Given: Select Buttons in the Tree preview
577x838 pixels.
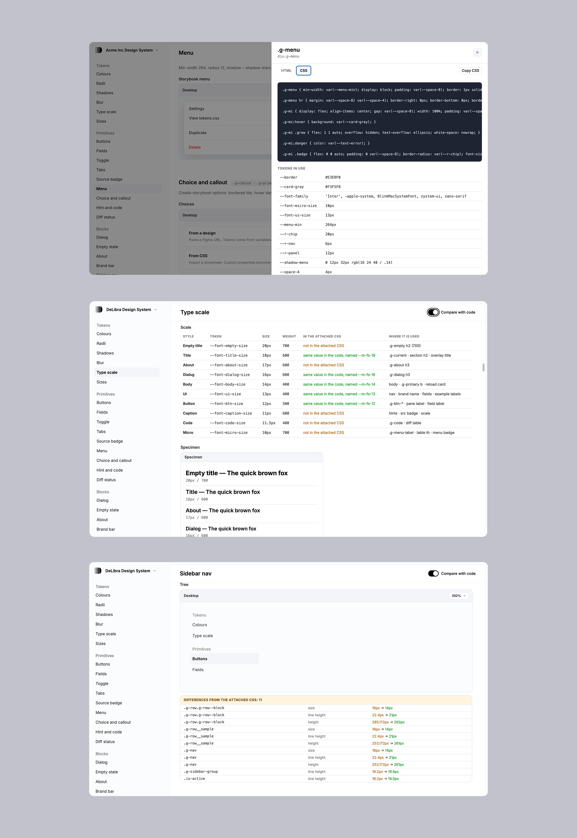Looking at the screenshot, I should click(x=224, y=659).
